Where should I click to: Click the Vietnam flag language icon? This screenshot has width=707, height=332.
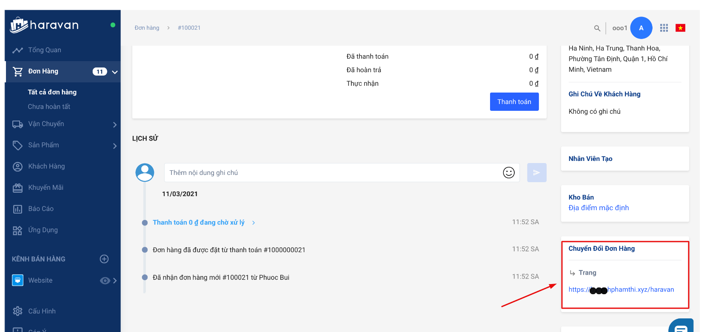pyautogui.click(x=680, y=28)
